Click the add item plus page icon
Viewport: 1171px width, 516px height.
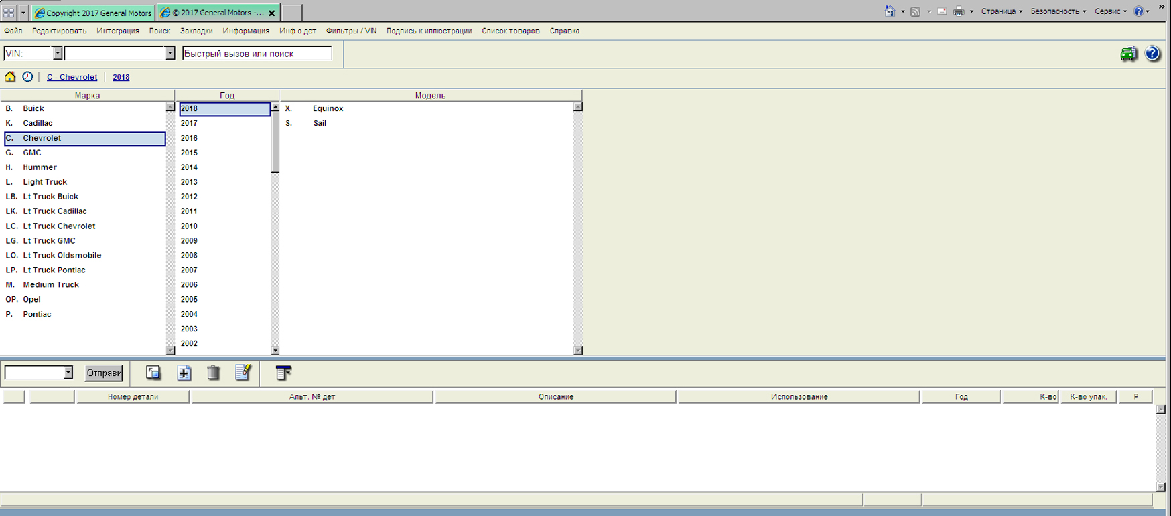click(x=184, y=373)
